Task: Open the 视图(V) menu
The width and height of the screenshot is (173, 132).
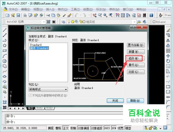Action: 38,9
